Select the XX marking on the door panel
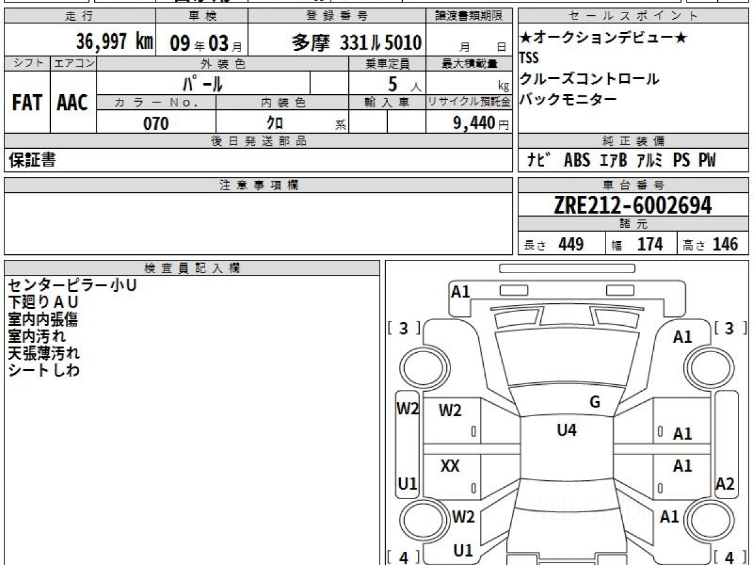753x565 pixels. 450,466
